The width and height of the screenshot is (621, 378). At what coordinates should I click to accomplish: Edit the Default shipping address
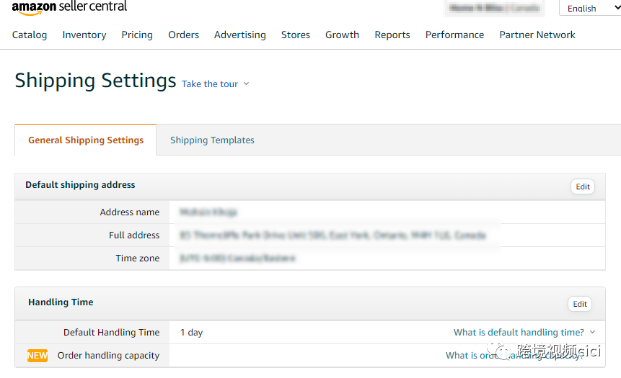583,186
